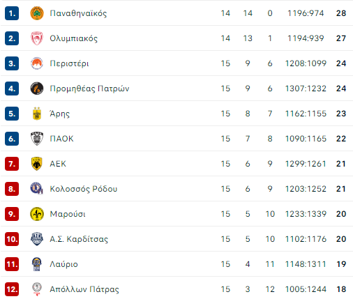Open the Απόλλων Πάτρας emblem

click(x=37, y=289)
